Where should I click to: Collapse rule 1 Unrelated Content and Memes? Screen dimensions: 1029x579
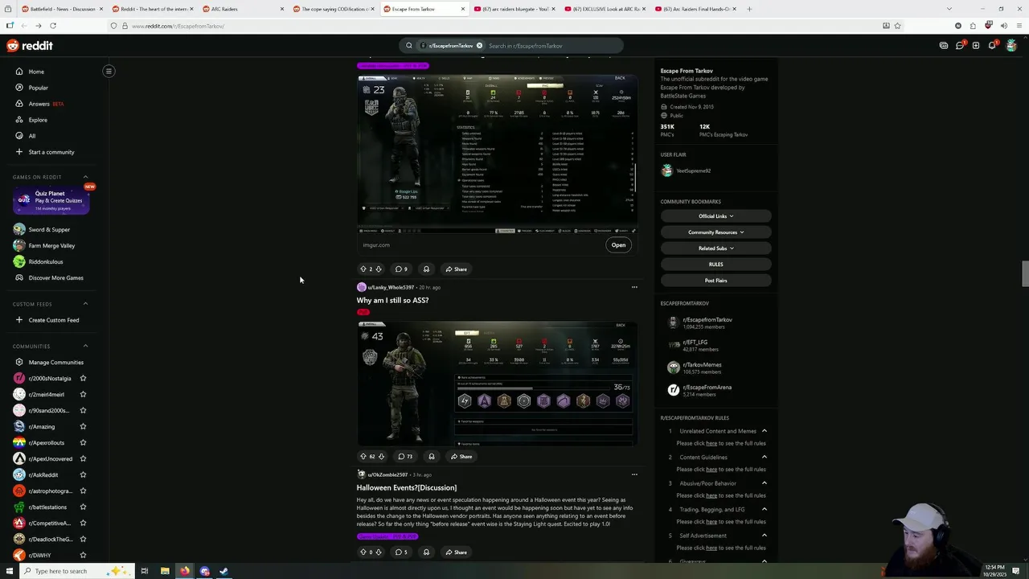(765, 431)
